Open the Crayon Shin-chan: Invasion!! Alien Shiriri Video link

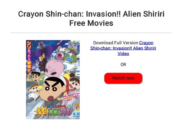123,48
